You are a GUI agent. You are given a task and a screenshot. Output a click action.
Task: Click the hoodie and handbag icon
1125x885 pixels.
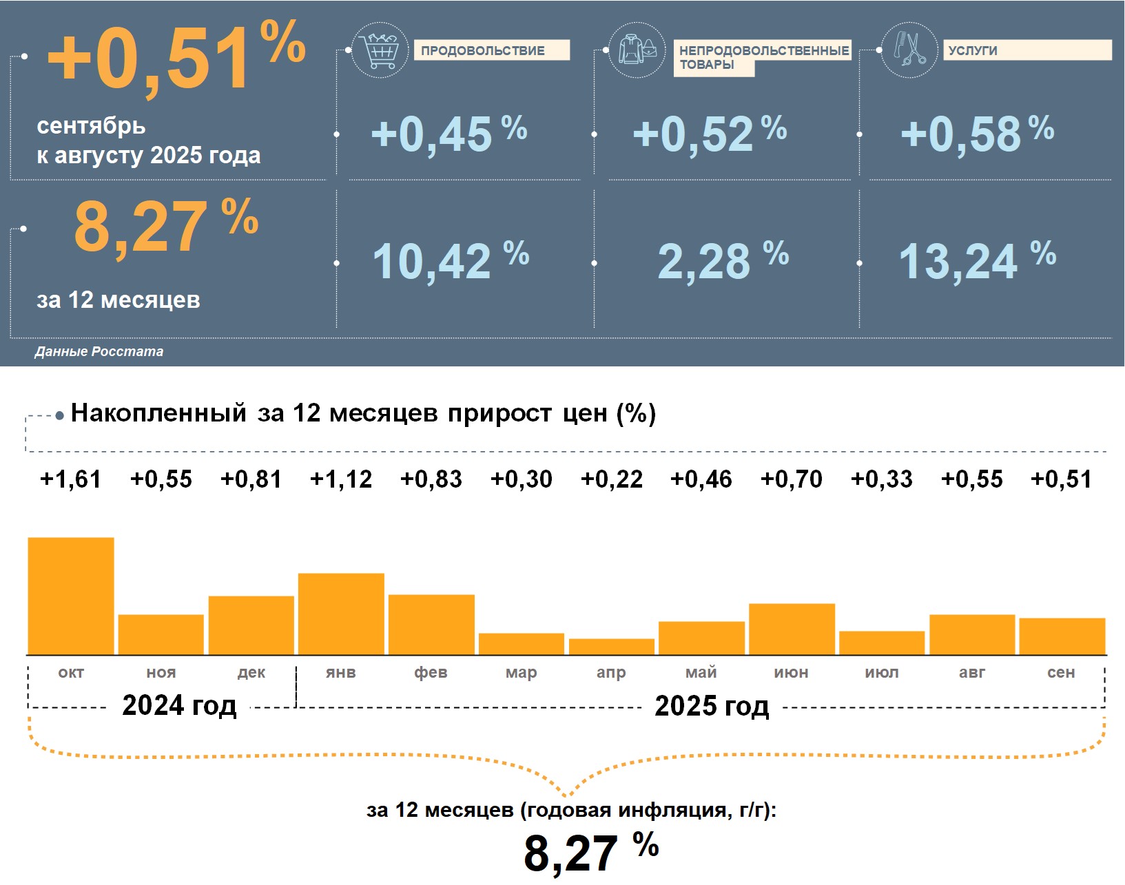[x=637, y=50]
